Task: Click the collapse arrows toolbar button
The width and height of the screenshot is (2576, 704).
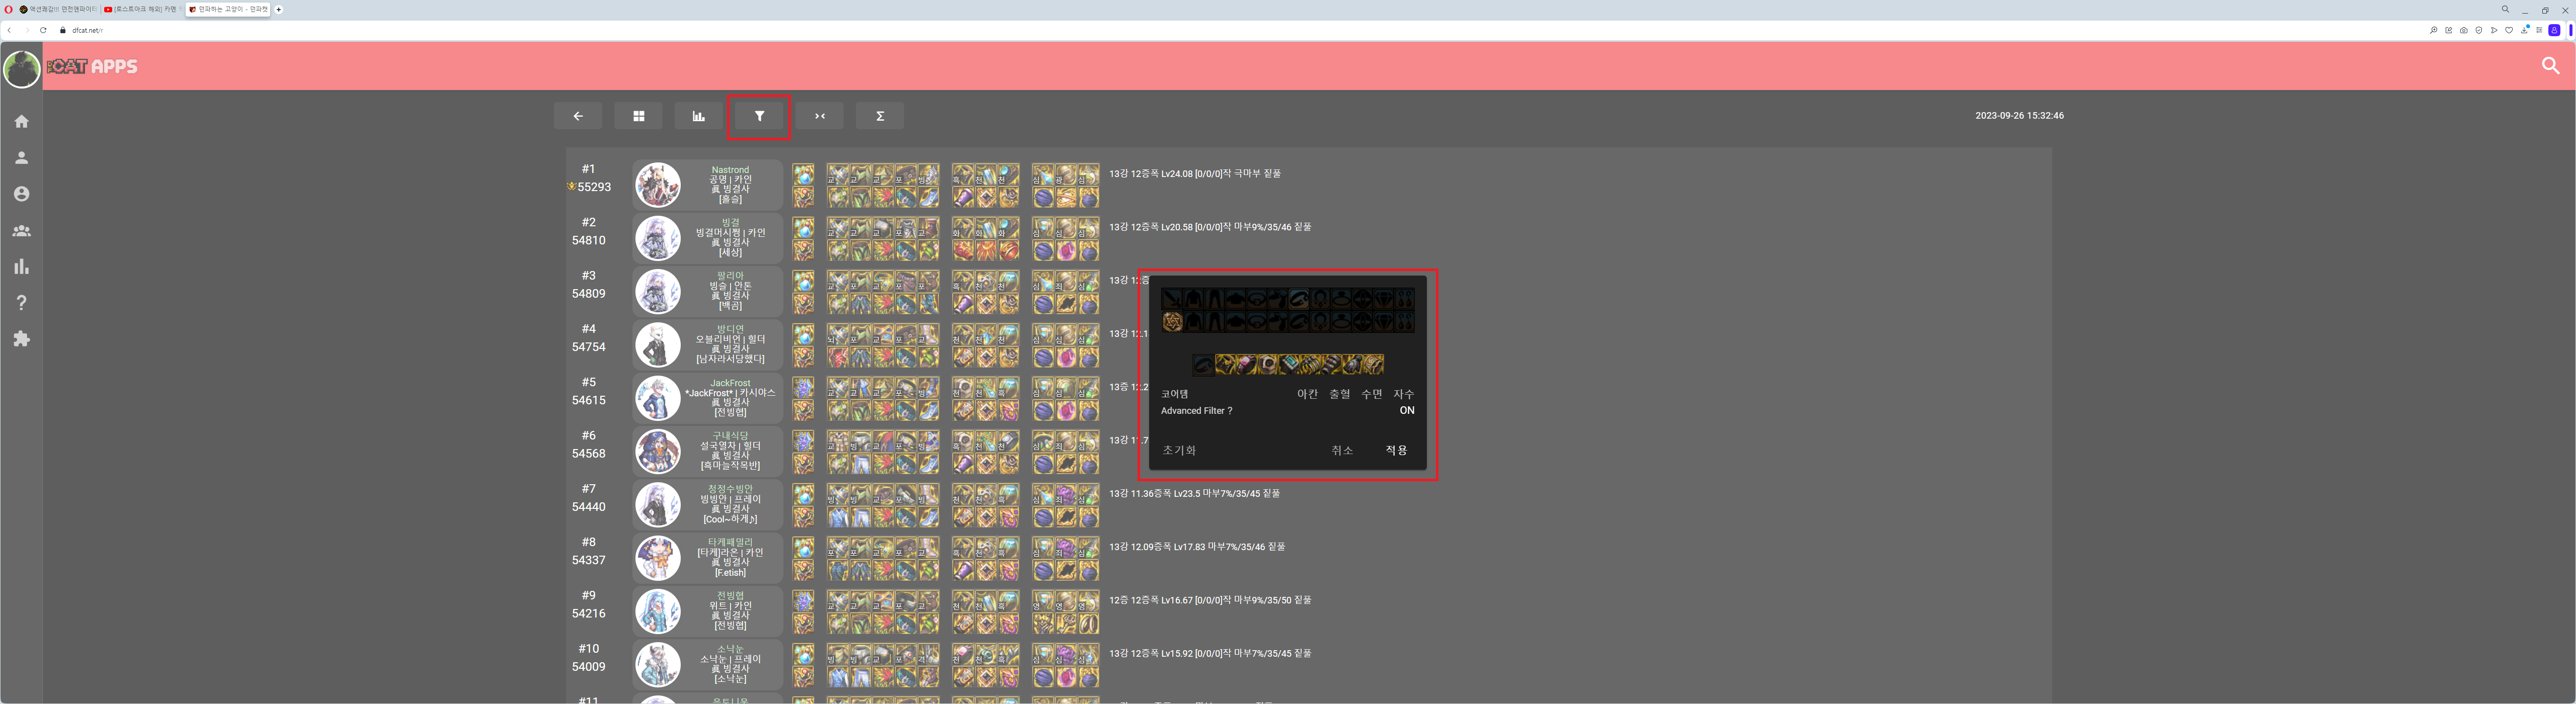Action: pyautogui.click(x=820, y=116)
